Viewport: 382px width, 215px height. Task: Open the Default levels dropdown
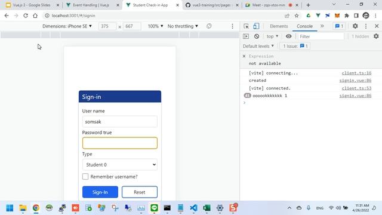(258, 46)
